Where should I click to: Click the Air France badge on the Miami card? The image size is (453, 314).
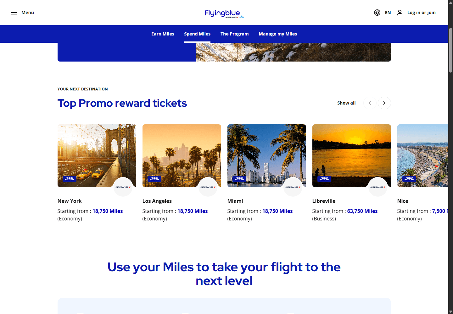(x=293, y=187)
